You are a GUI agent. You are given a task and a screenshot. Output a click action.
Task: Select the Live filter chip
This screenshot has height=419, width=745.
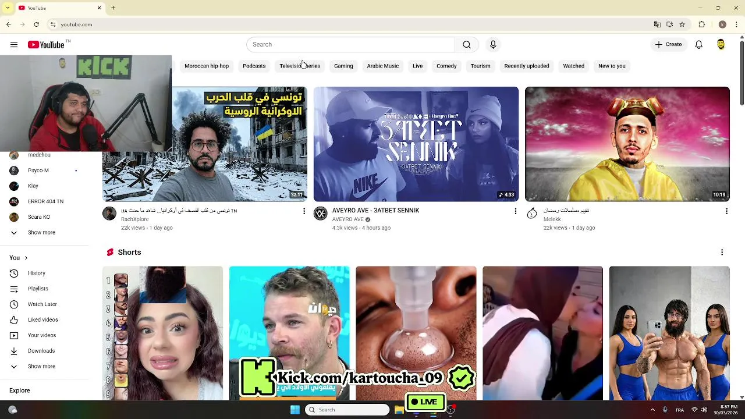(x=418, y=66)
